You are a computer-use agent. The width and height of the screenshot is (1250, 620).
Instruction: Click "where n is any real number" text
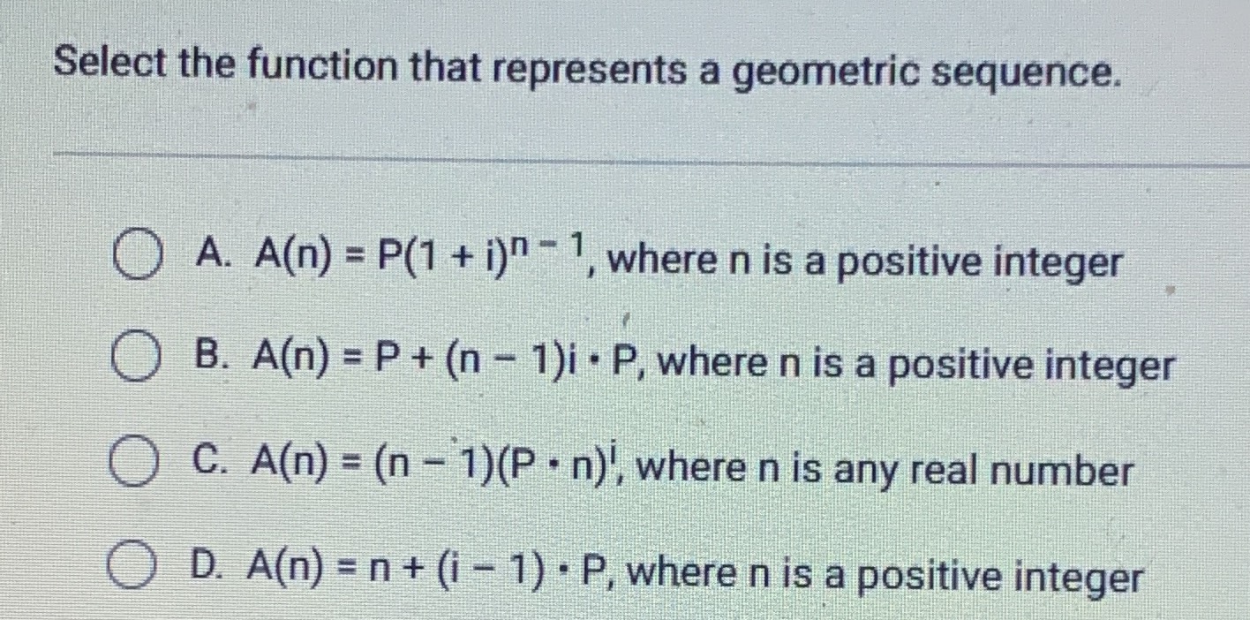click(884, 471)
